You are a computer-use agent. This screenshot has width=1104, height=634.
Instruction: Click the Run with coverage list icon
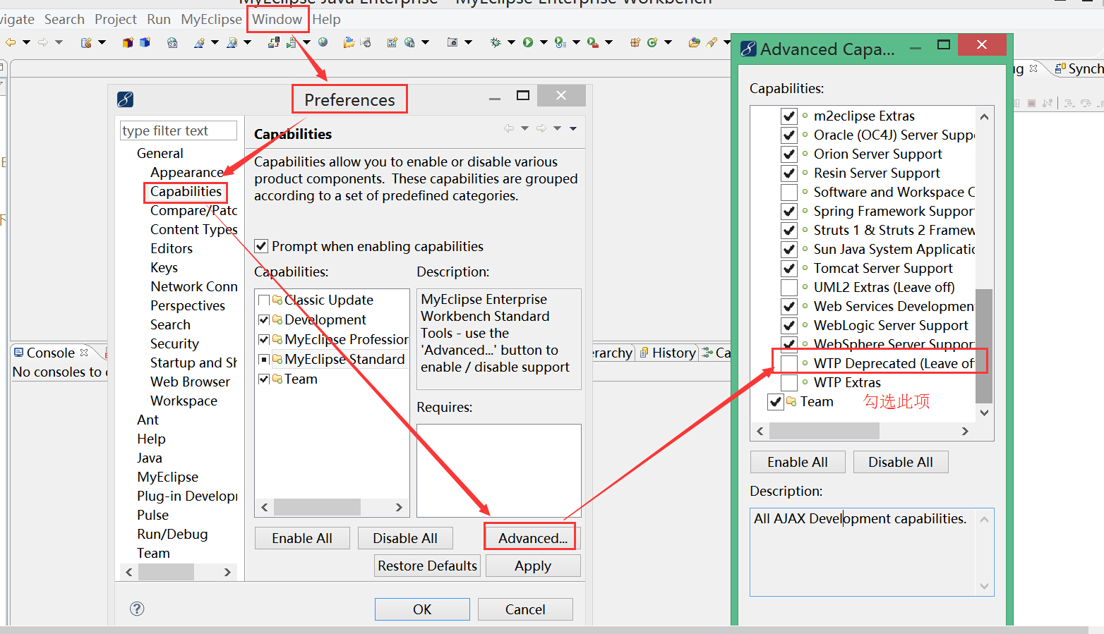point(560,42)
